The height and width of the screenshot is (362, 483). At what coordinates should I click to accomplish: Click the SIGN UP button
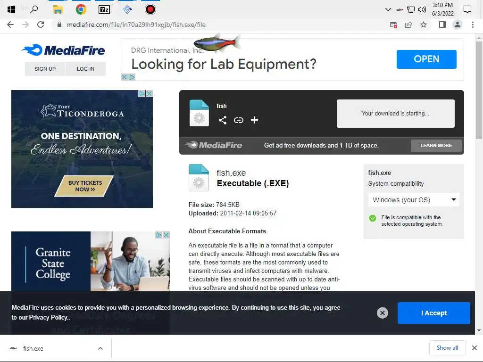(x=45, y=69)
